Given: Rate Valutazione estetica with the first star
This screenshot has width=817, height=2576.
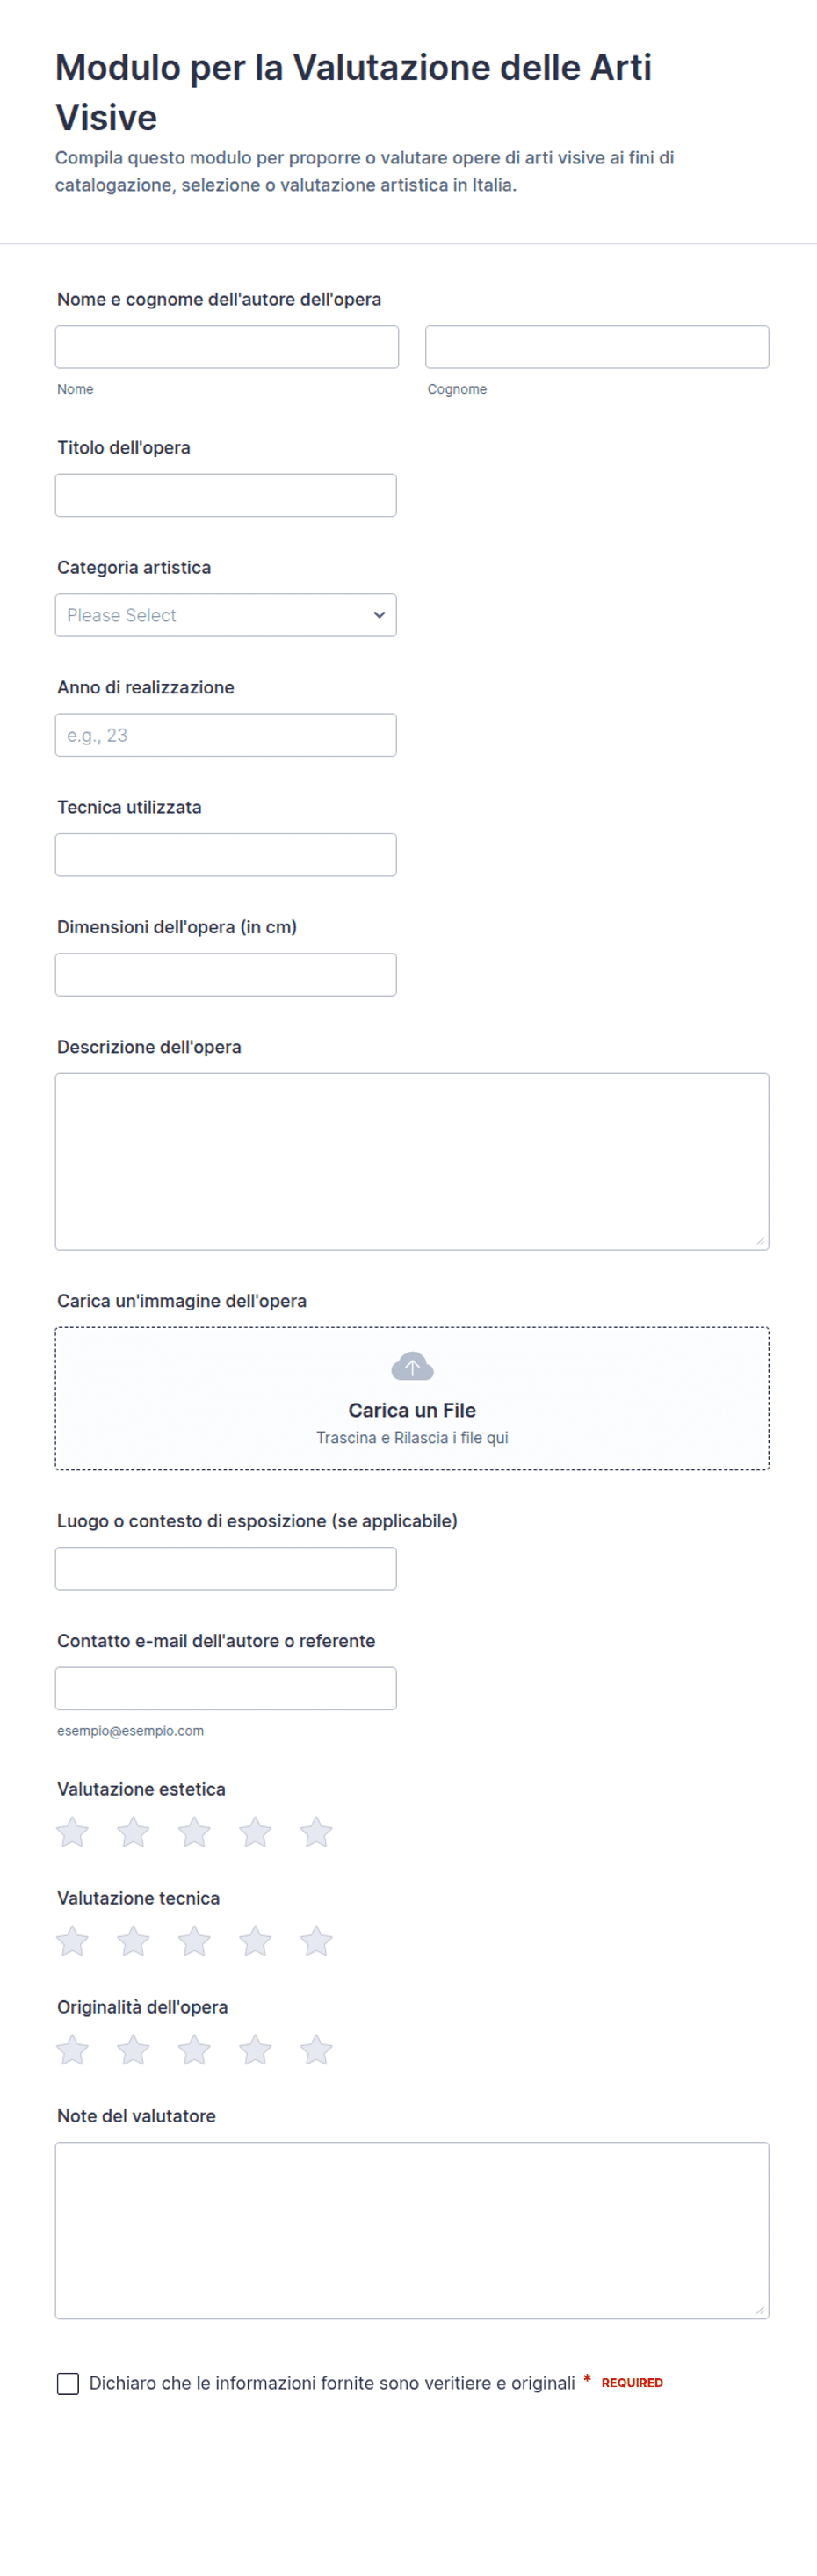Looking at the screenshot, I should pos(72,1832).
